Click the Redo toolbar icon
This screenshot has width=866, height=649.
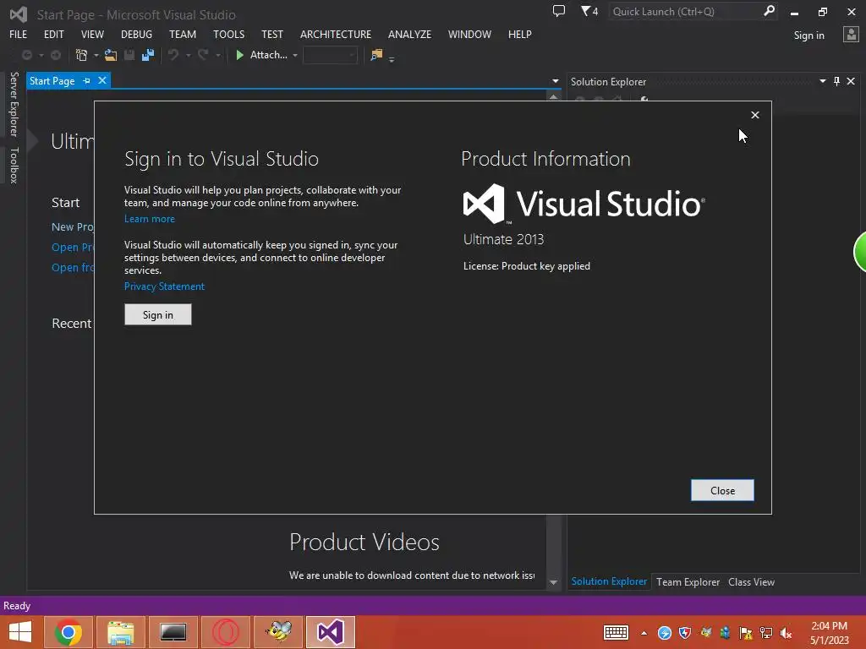[x=203, y=55]
